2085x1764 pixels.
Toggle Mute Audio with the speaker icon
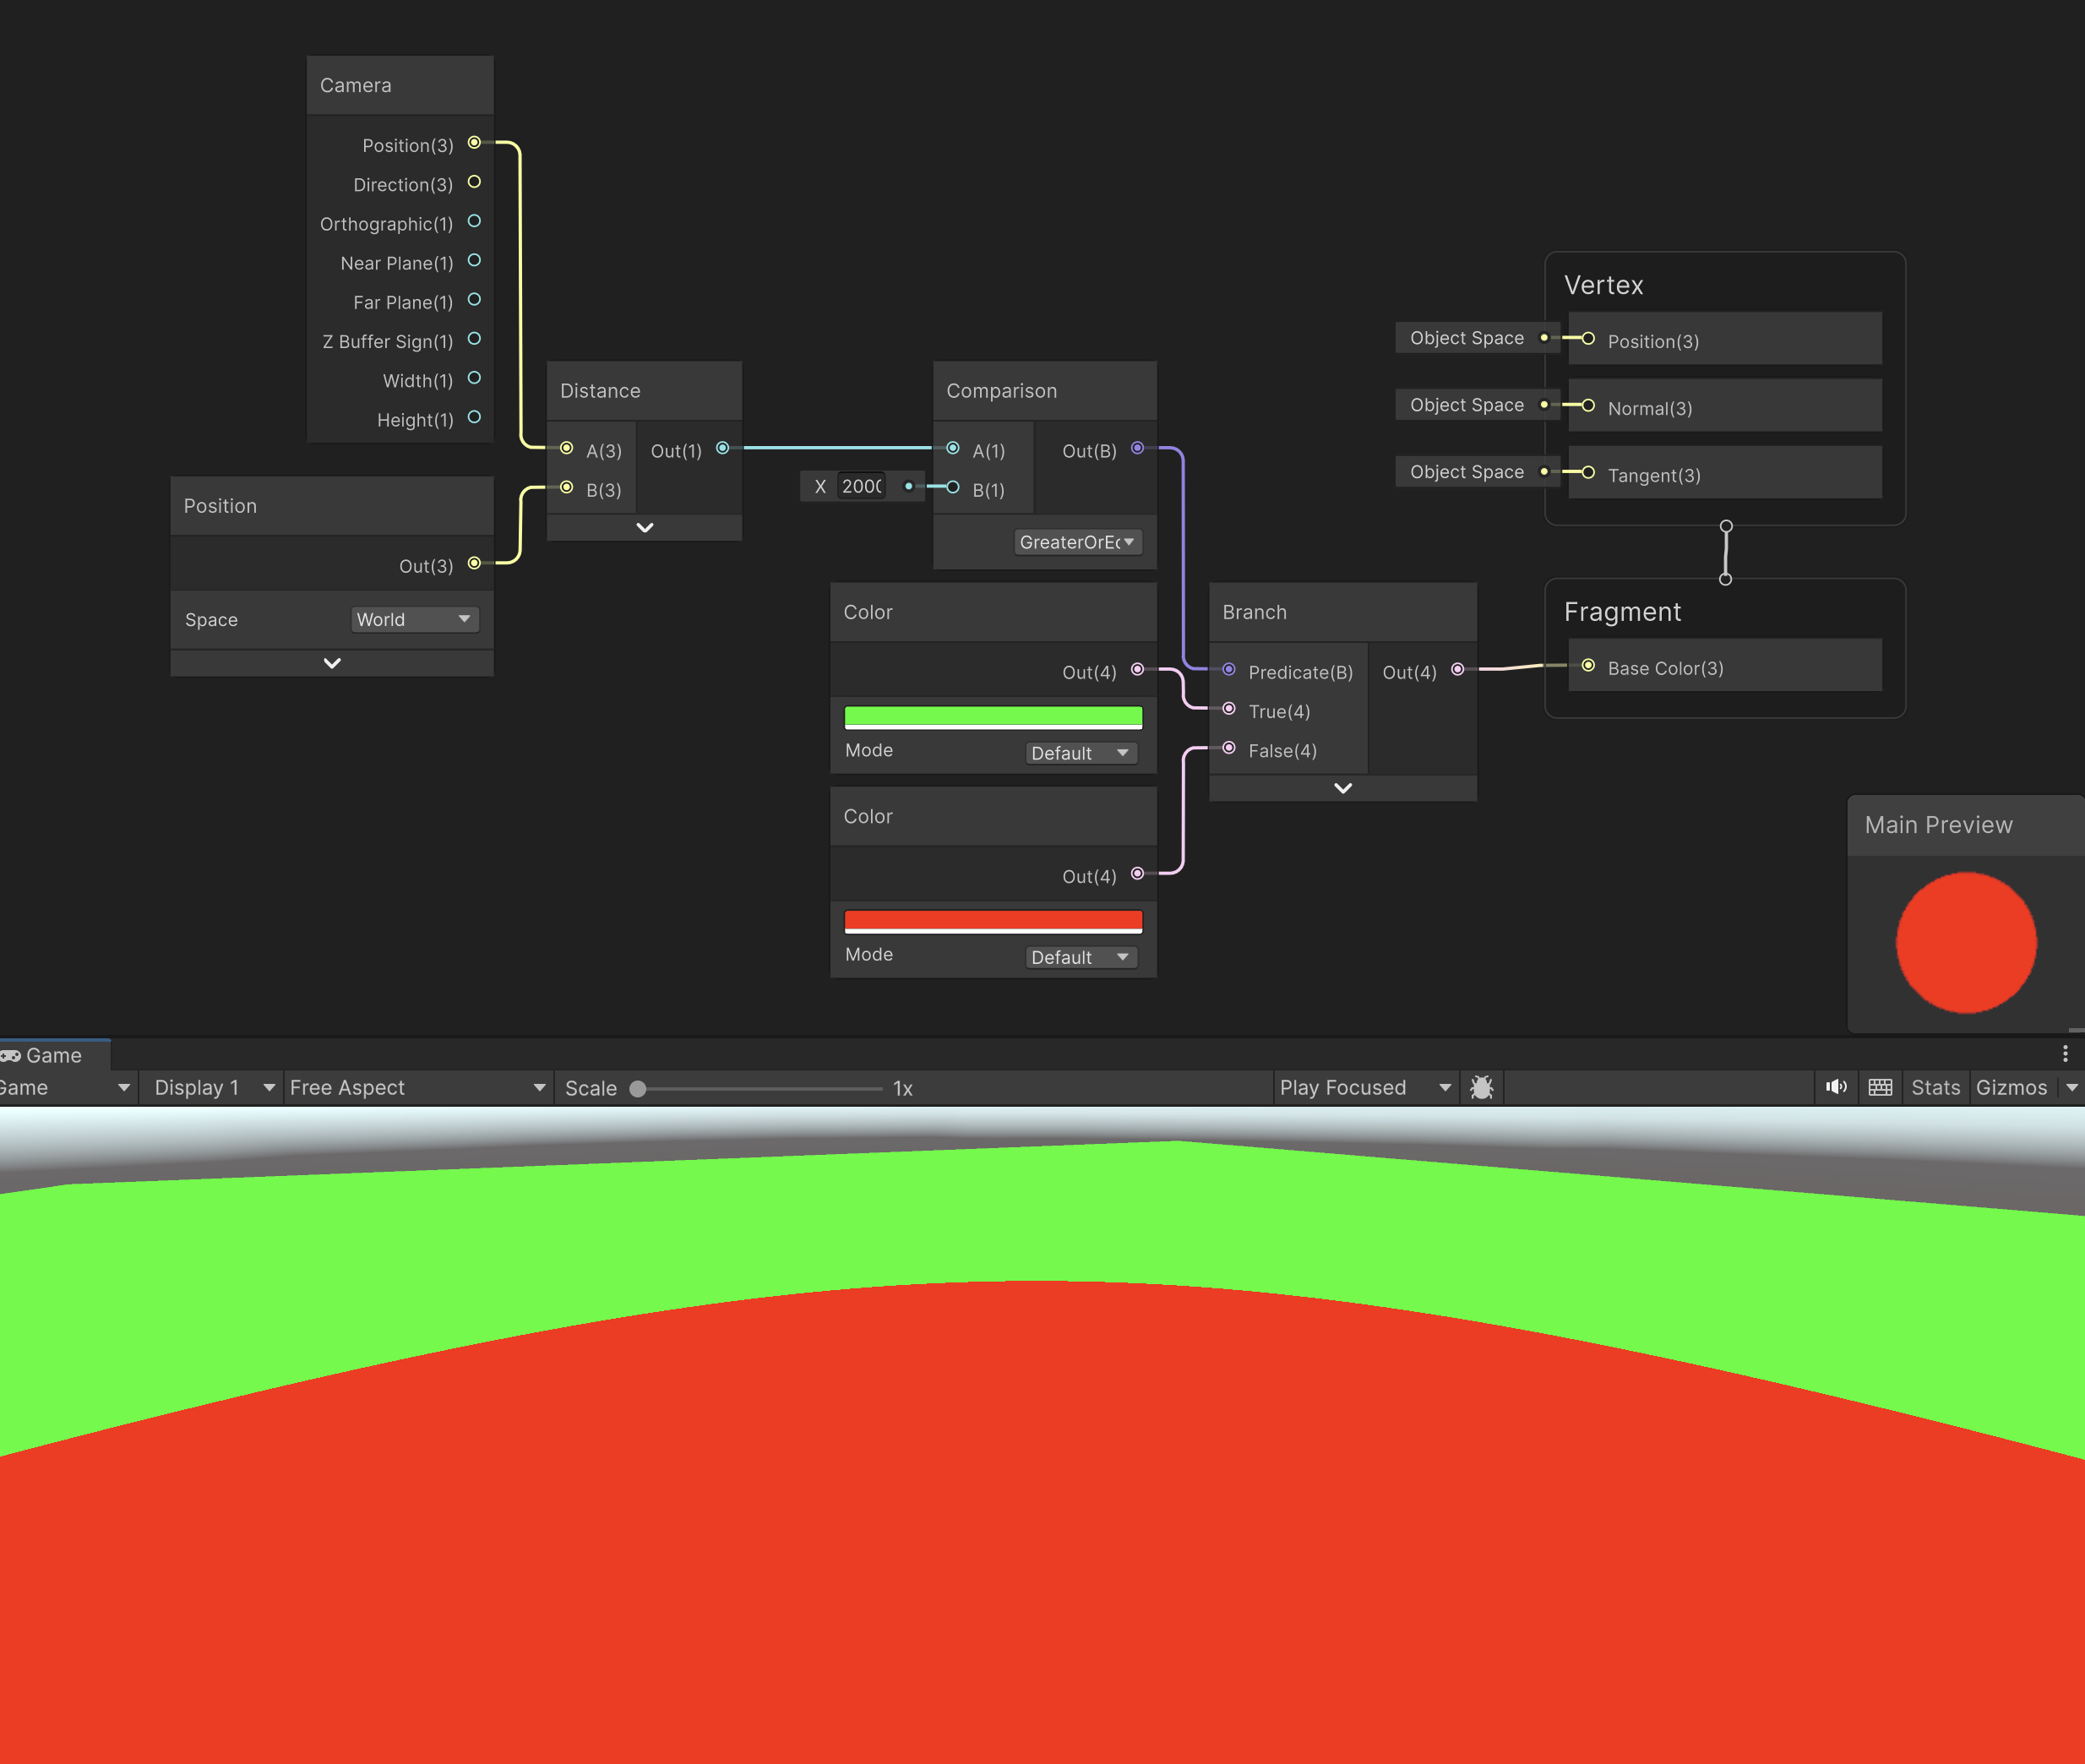coord(1837,1088)
